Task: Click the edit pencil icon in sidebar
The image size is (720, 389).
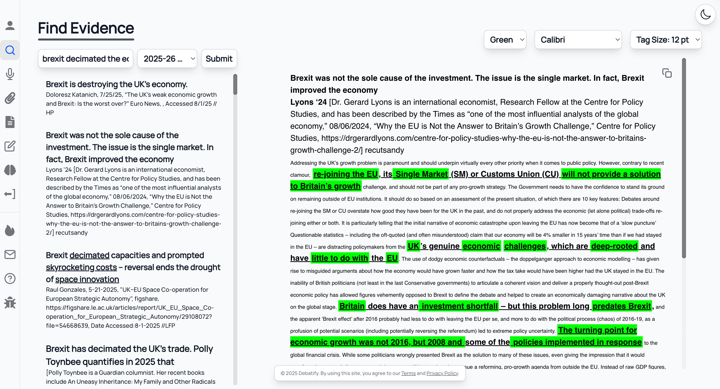Action: coord(10,146)
